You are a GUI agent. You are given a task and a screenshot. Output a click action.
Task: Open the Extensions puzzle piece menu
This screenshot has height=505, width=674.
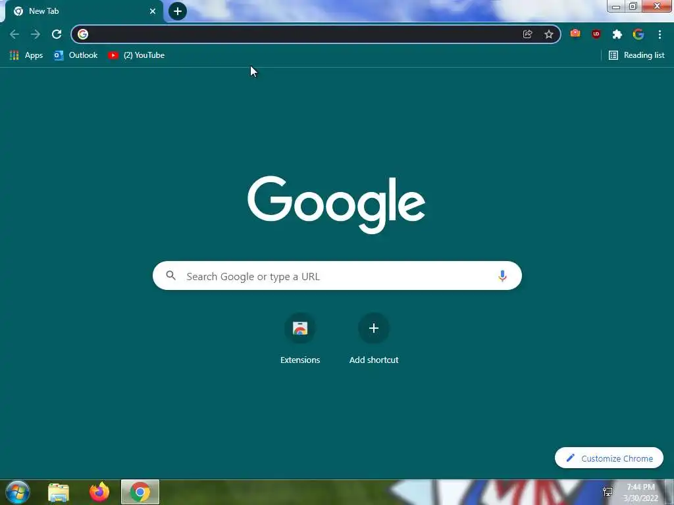[x=617, y=34]
